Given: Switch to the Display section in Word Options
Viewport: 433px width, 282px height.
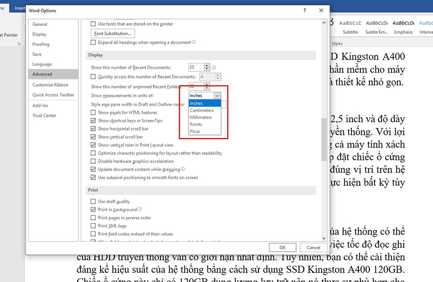Looking at the screenshot, I should pos(39,34).
